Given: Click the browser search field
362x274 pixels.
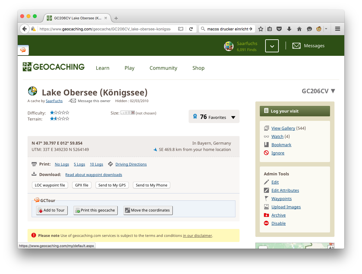Looking at the screenshot, I should coord(228,29).
